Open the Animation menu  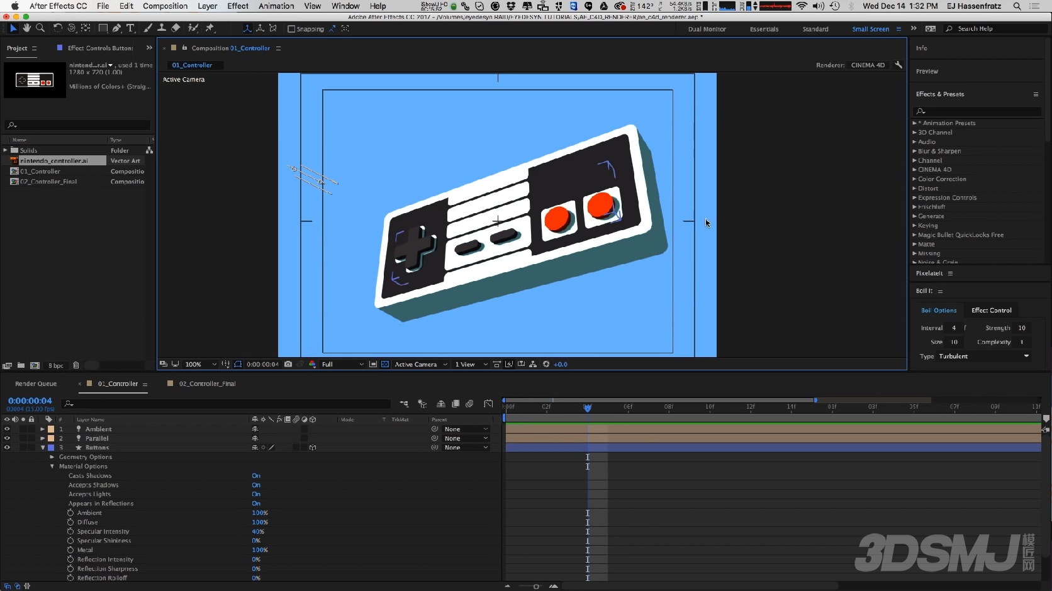[276, 6]
